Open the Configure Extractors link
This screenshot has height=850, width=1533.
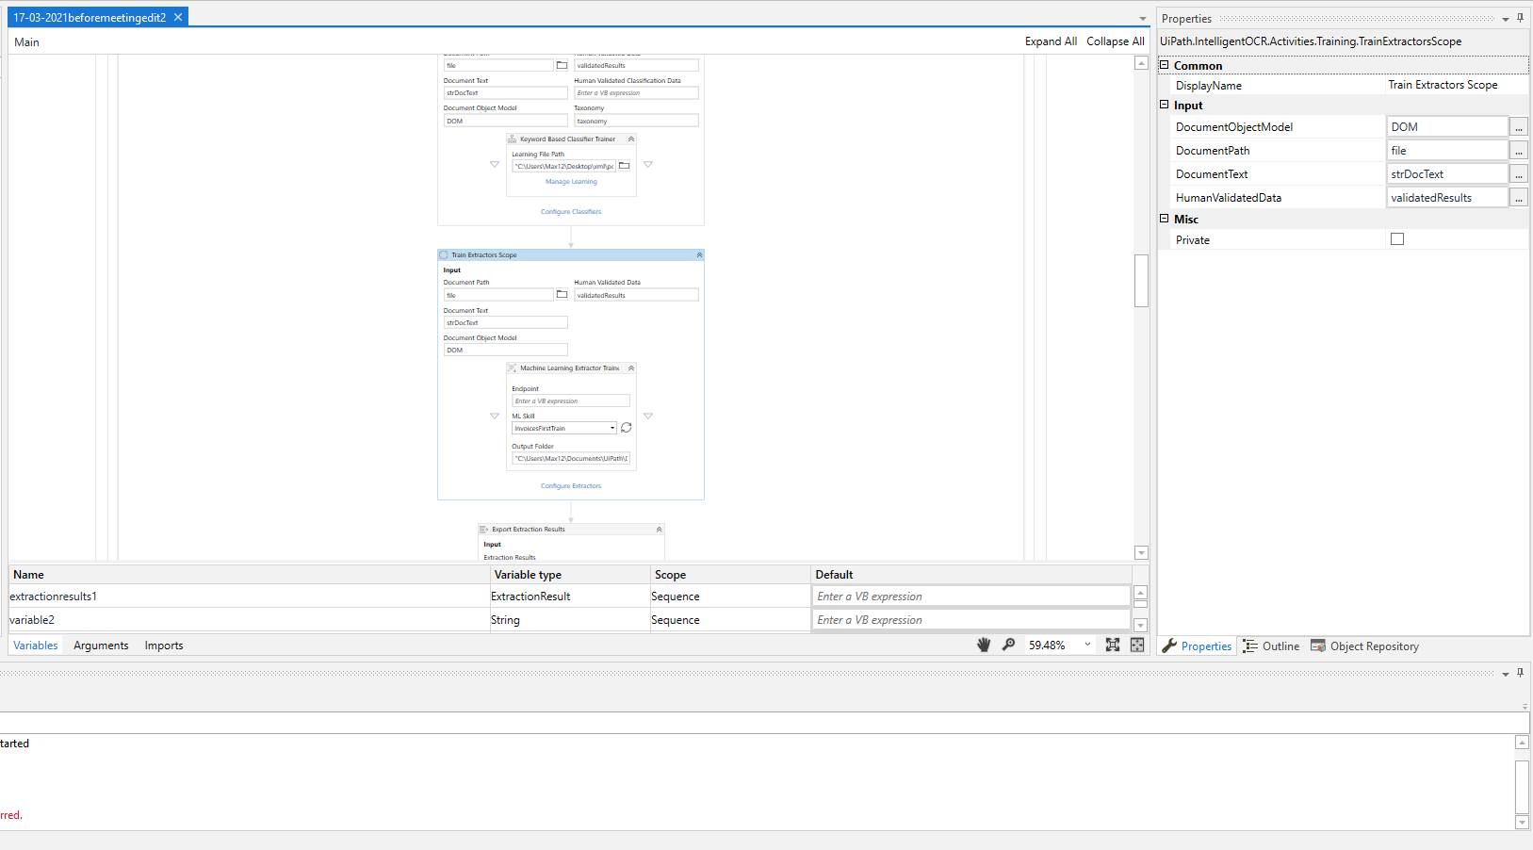click(x=571, y=486)
